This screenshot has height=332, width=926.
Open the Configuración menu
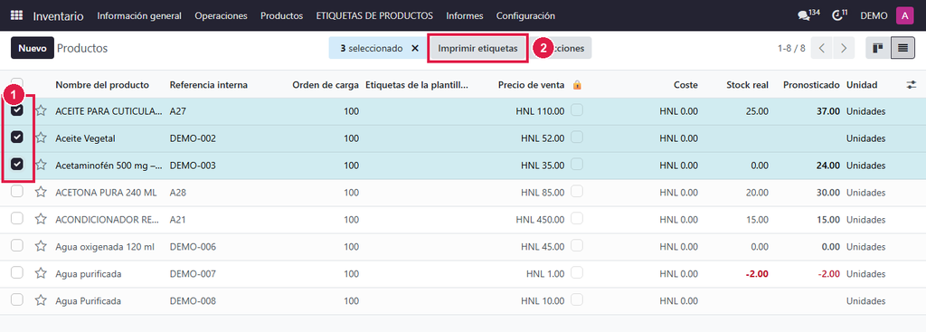point(525,16)
